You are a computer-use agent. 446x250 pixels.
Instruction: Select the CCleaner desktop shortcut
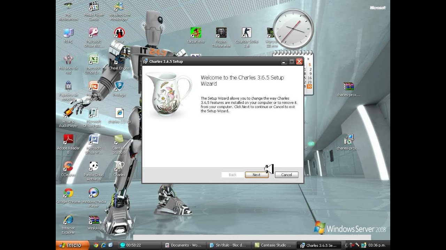[68, 169]
